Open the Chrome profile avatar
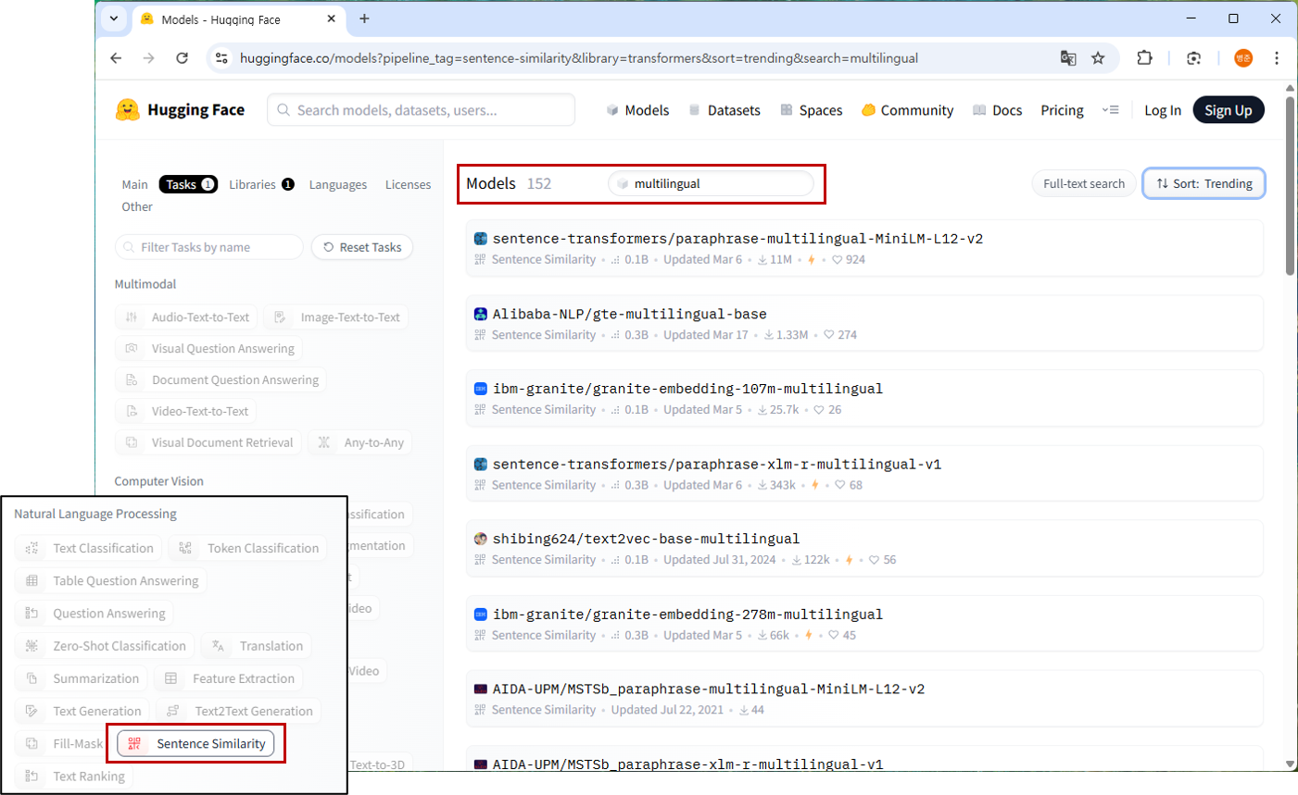Viewport: 1298px width, 795px height. click(x=1243, y=58)
